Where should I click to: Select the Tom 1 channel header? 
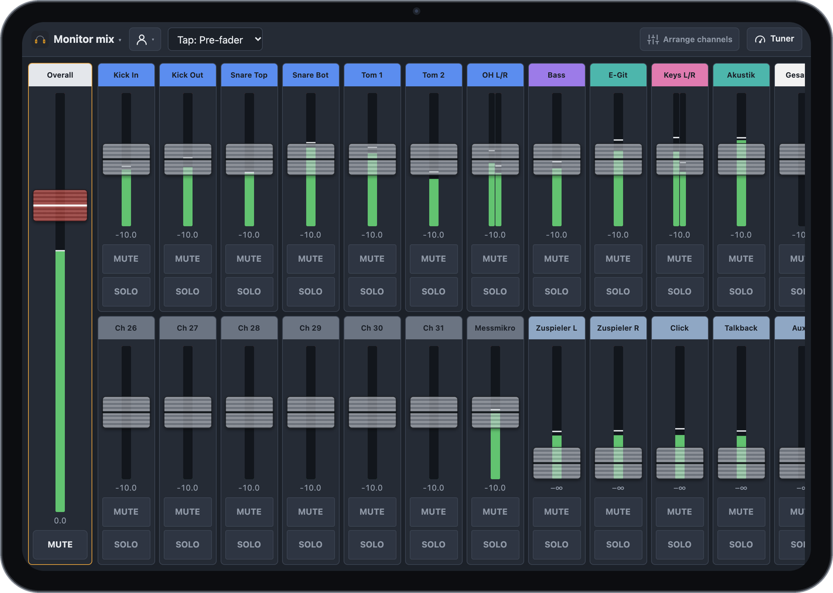pyautogui.click(x=372, y=75)
